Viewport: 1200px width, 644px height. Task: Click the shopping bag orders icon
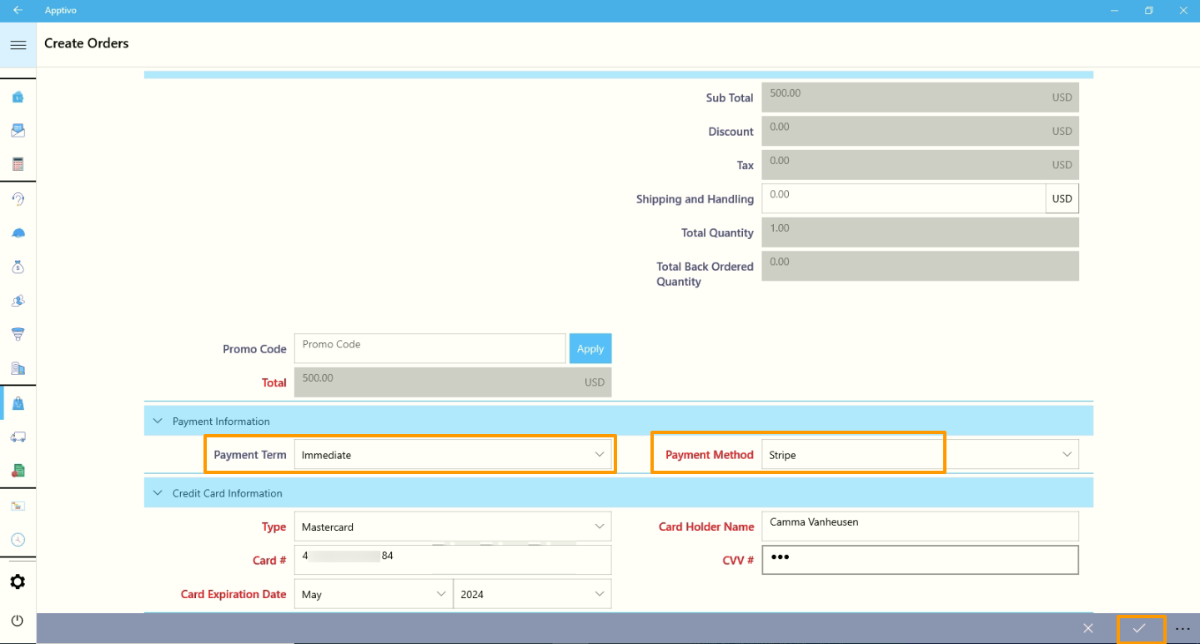coord(18,403)
